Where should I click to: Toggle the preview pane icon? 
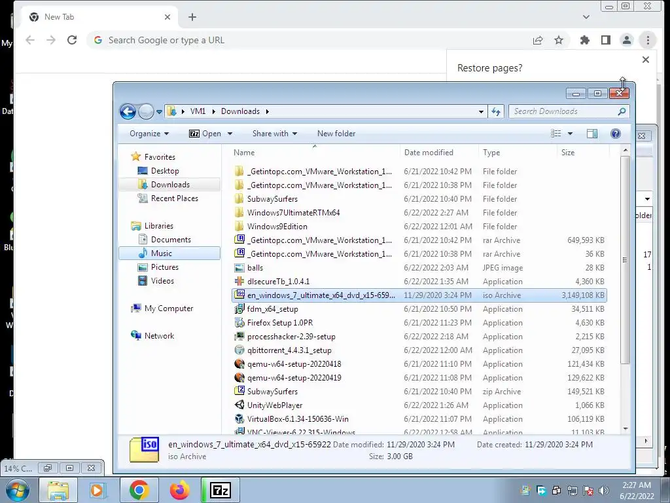(x=592, y=134)
